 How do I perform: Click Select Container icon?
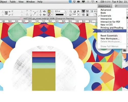[x=40, y=11]
